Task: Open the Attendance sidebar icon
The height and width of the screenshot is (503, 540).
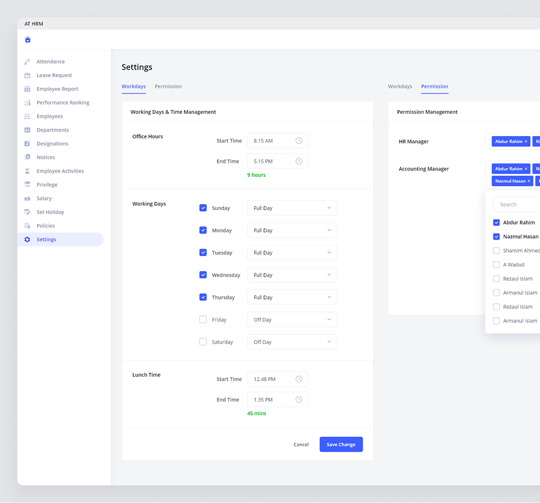Action: pyautogui.click(x=27, y=62)
